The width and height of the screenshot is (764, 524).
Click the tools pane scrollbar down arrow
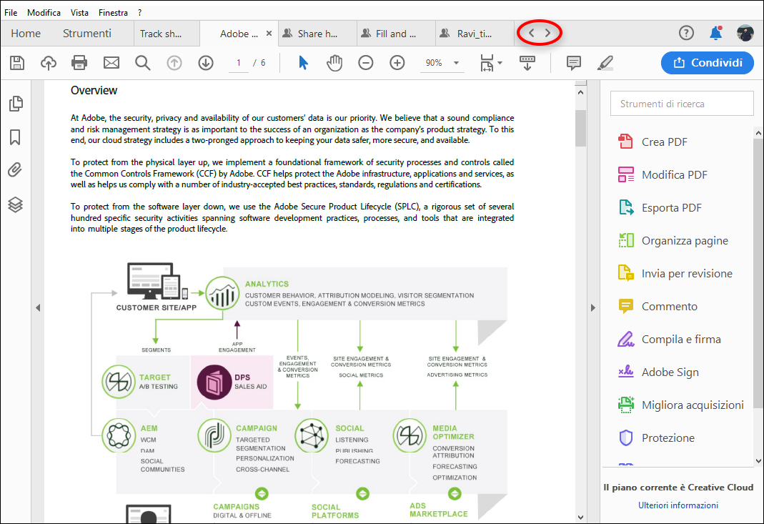[x=758, y=460]
